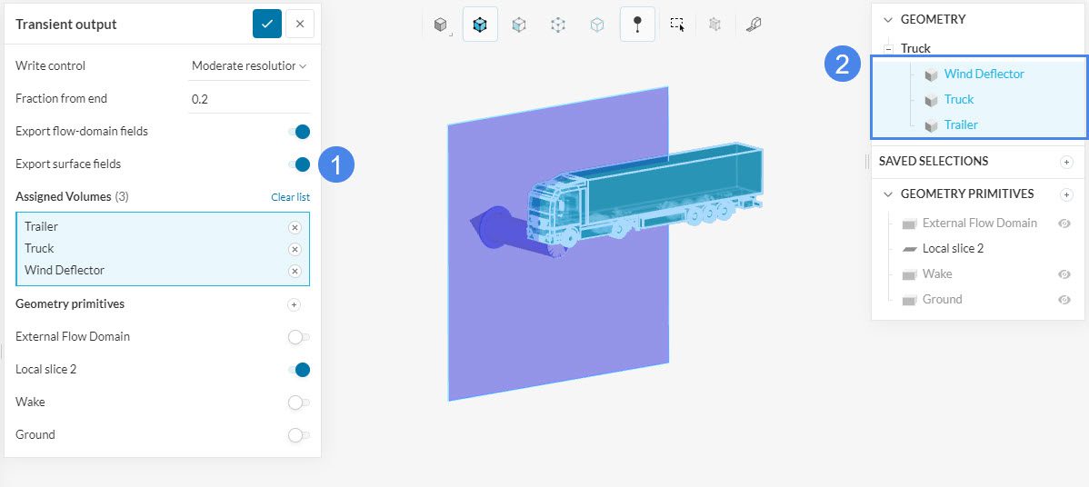Disable Export flow-domain fields toggle

pyautogui.click(x=299, y=132)
